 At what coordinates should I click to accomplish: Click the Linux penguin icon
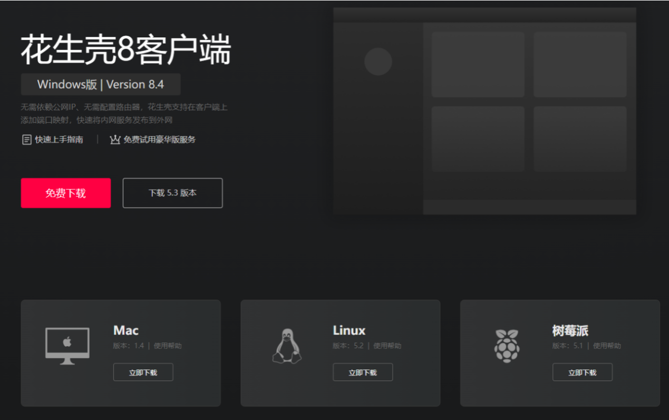pyautogui.click(x=287, y=346)
